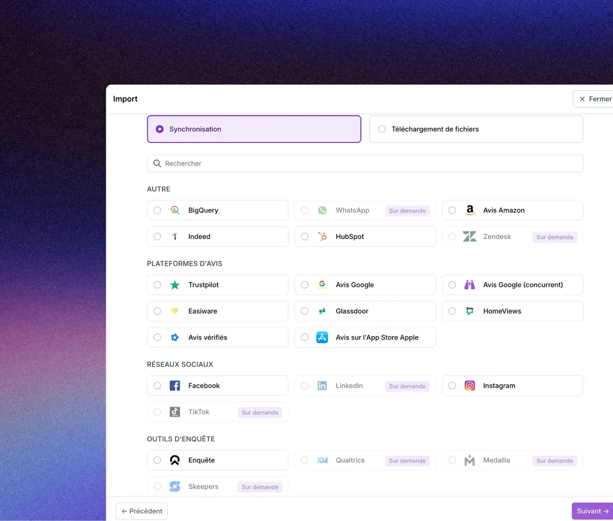Viewport: 613px width, 521px height.
Task: Click the WhatsApp logo icon
Action: click(x=322, y=210)
